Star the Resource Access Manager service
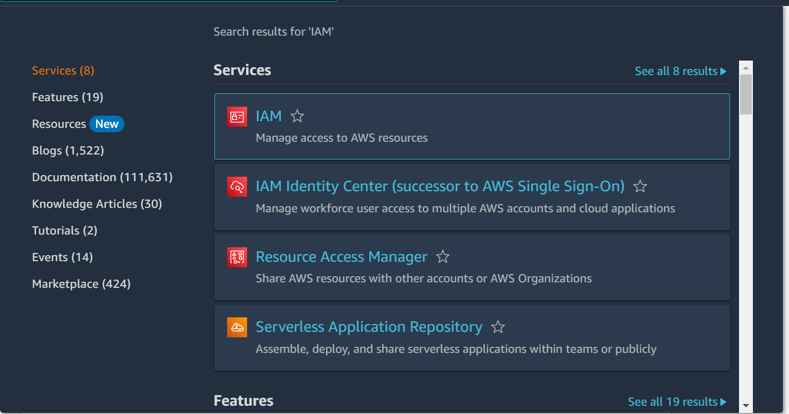 (x=443, y=257)
